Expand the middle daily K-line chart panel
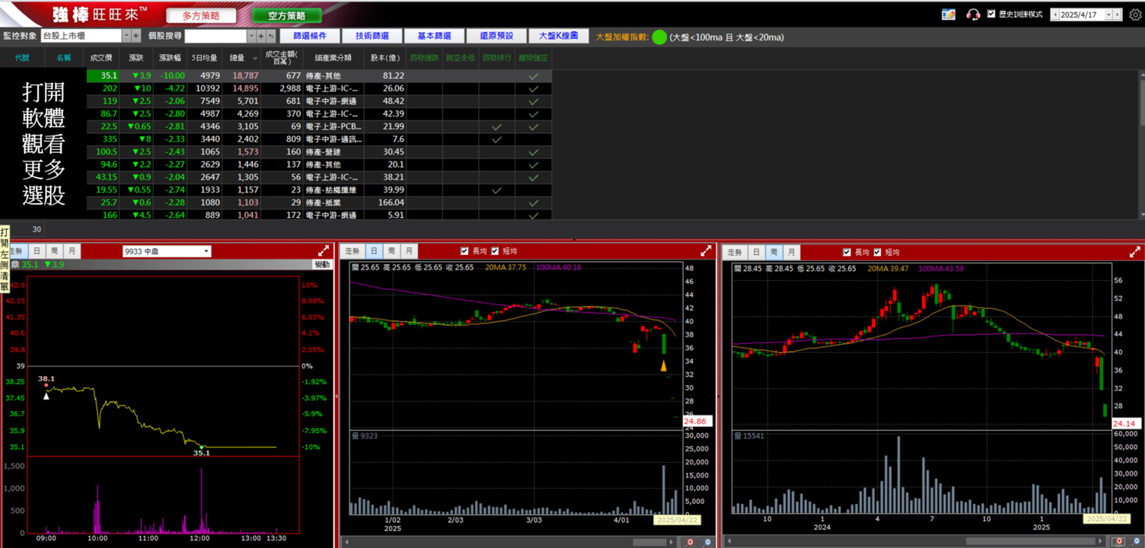1145x548 pixels. click(706, 250)
